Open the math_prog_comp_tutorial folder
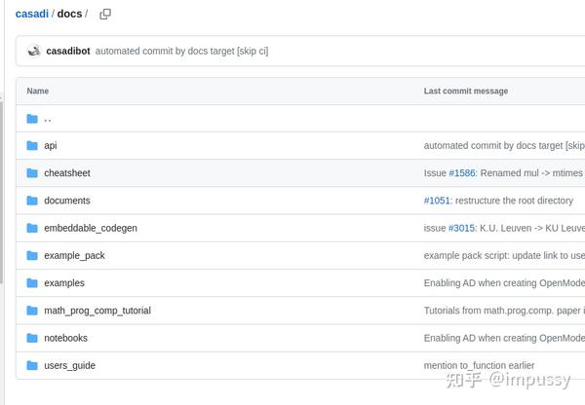585x405 pixels. (x=97, y=311)
